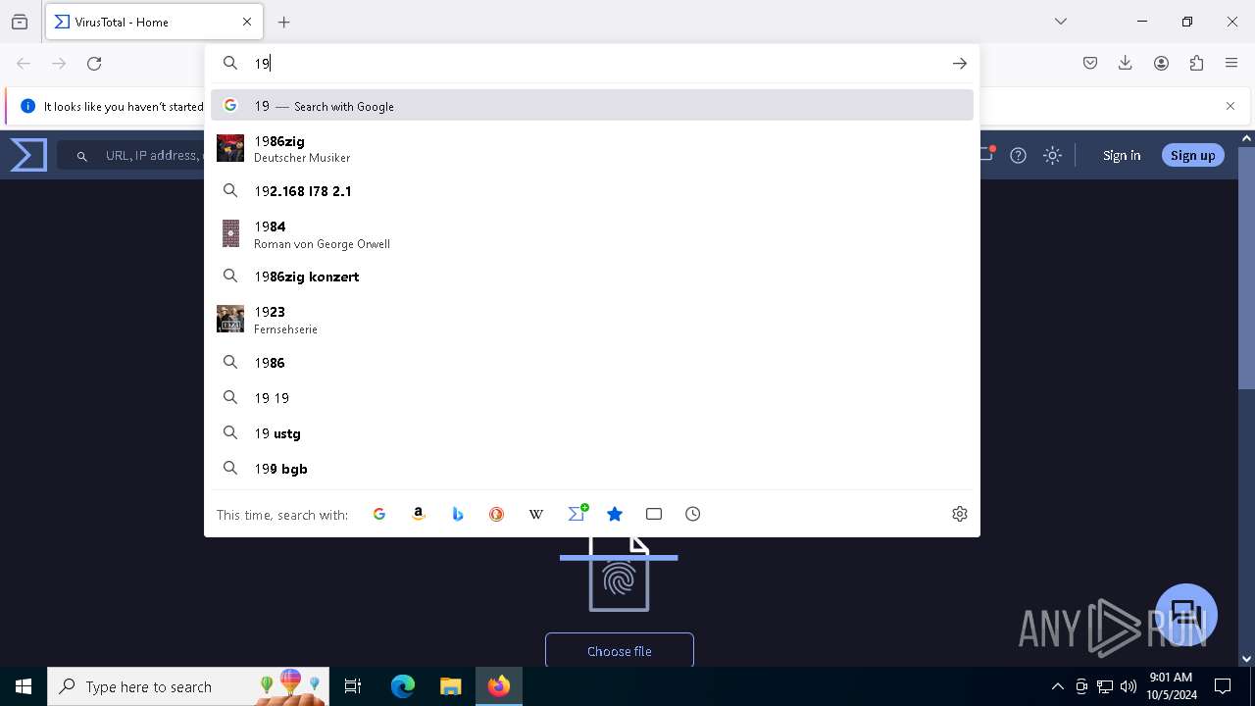
Task: Click Firefox taskbar icon
Action: click(x=499, y=686)
